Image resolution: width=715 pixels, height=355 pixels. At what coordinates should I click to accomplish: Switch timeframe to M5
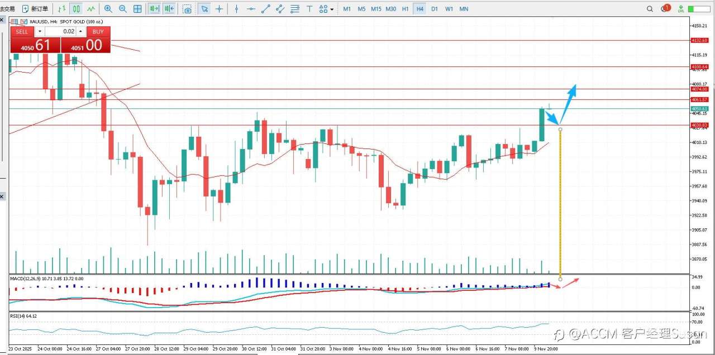pos(361,9)
